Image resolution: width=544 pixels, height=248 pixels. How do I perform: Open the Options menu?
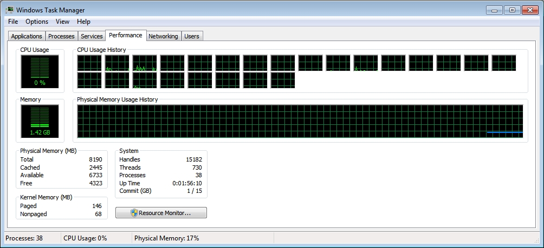click(37, 22)
